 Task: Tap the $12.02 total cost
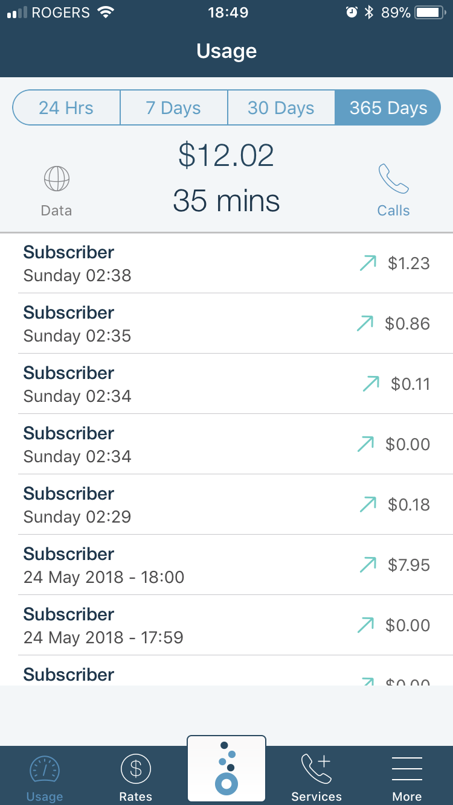(x=226, y=156)
